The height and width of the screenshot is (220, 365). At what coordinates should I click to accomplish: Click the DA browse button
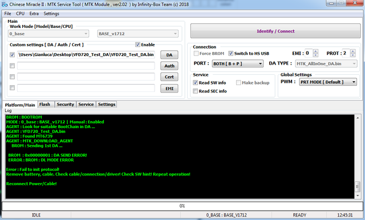(x=169, y=55)
